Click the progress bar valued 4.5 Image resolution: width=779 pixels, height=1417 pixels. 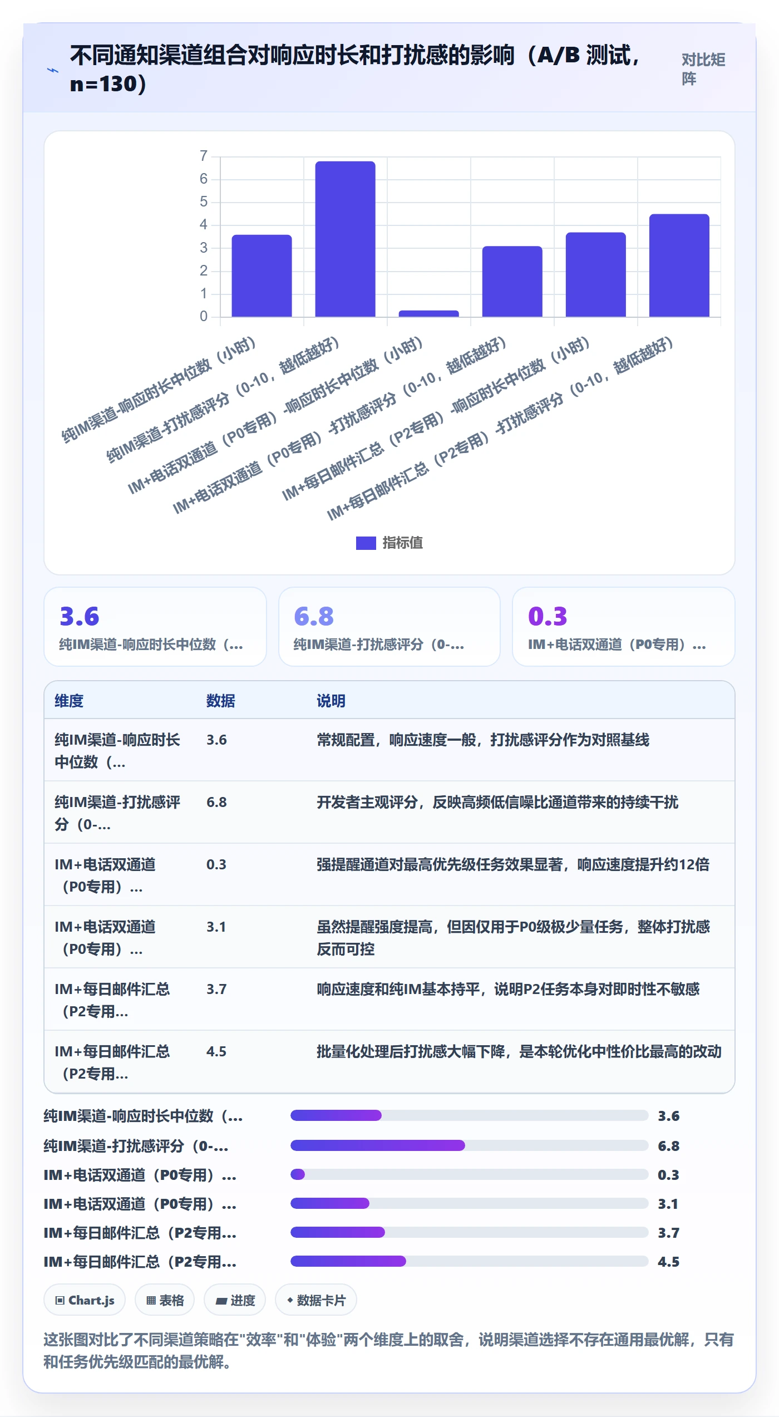click(469, 1261)
